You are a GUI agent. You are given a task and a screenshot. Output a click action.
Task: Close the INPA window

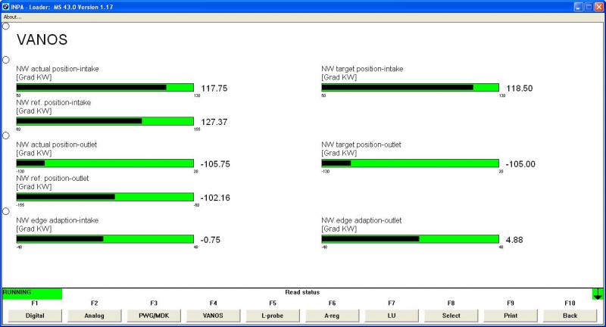pyautogui.click(x=598, y=7)
